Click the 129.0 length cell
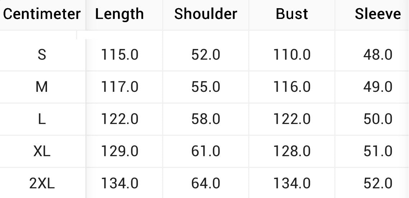This screenshot has height=198, width=409. click(119, 151)
